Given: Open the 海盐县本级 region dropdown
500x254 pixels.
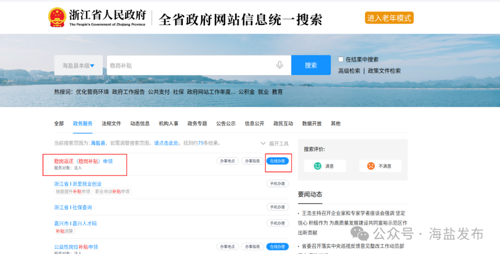Looking at the screenshot, I should tap(78, 65).
